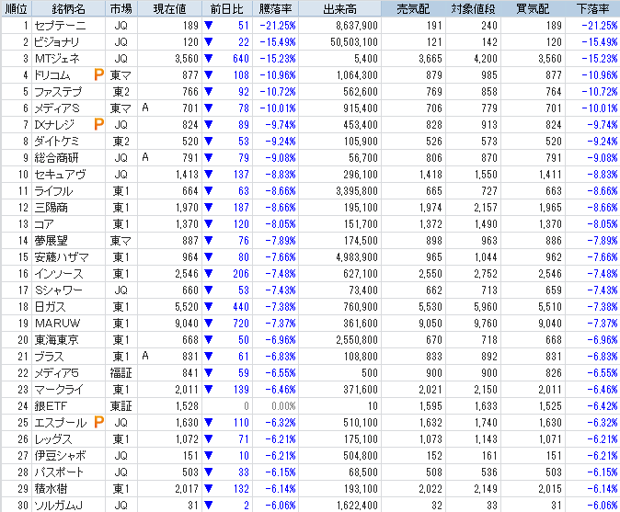Click ask price 5,530 for 日ガス

431,307
